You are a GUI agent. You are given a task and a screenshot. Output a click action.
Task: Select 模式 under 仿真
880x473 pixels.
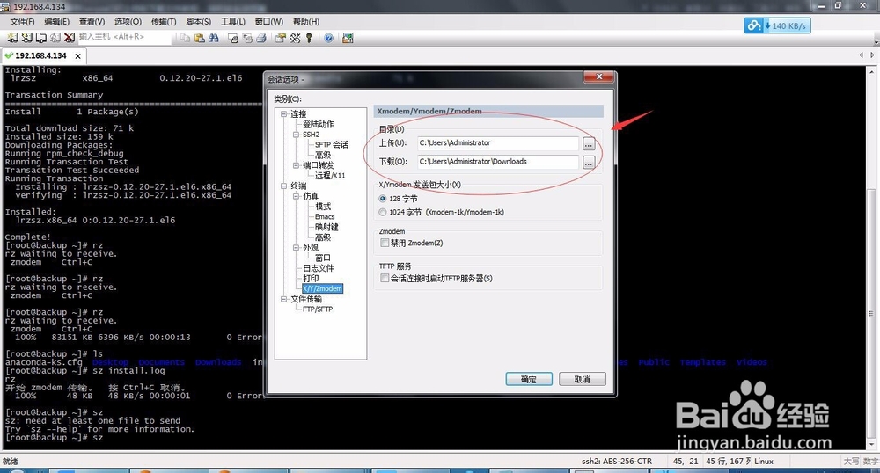click(x=323, y=207)
